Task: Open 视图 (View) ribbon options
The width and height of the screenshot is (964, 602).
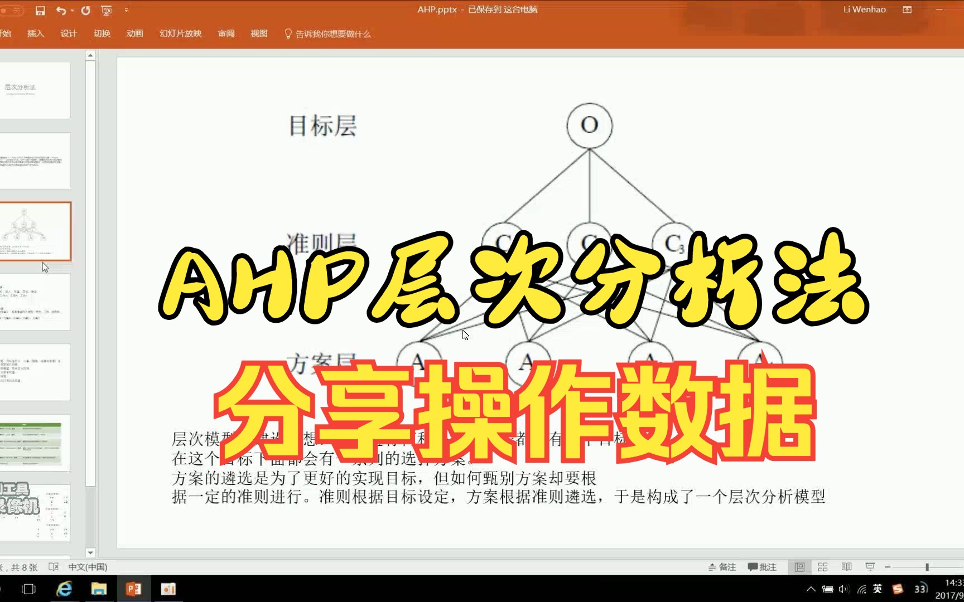Action: pos(258,33)
